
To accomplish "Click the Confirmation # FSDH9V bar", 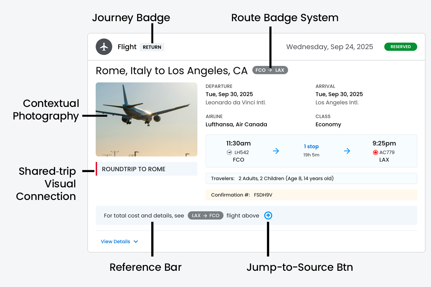I will (311, 195).
